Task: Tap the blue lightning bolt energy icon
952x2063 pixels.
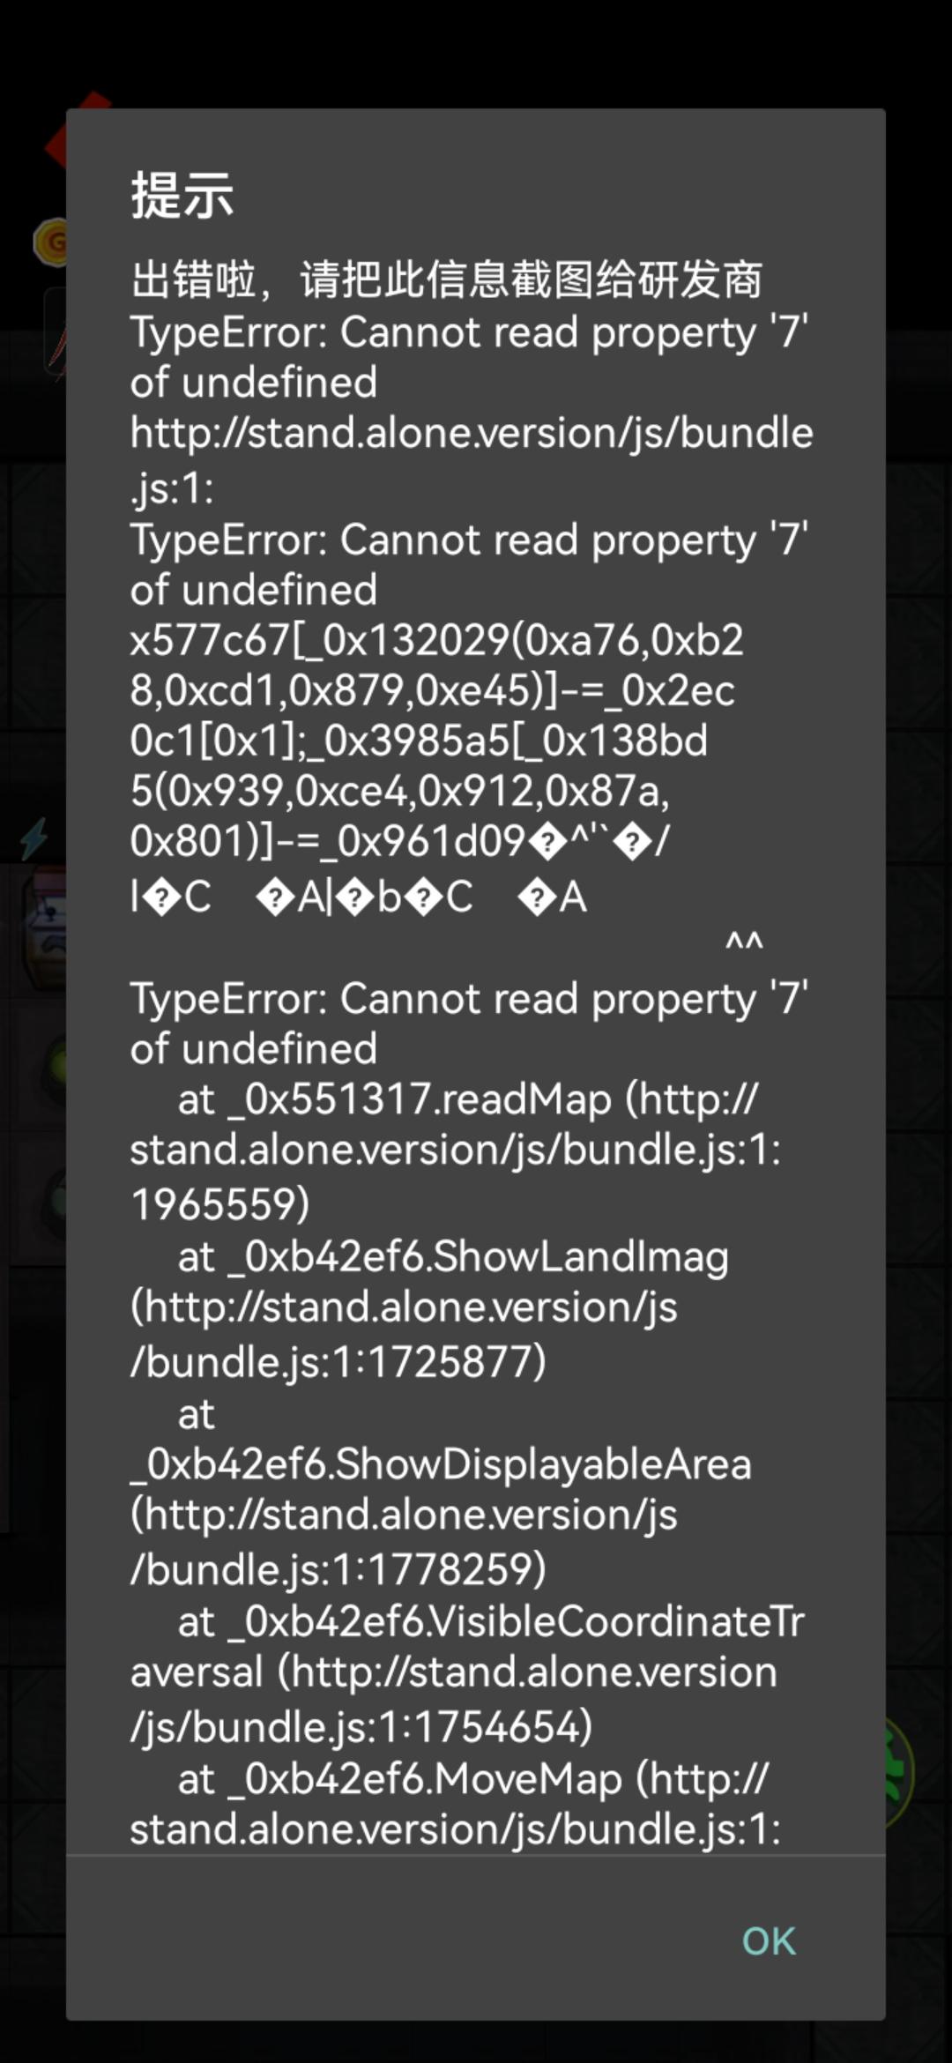Action: (33, 838)
